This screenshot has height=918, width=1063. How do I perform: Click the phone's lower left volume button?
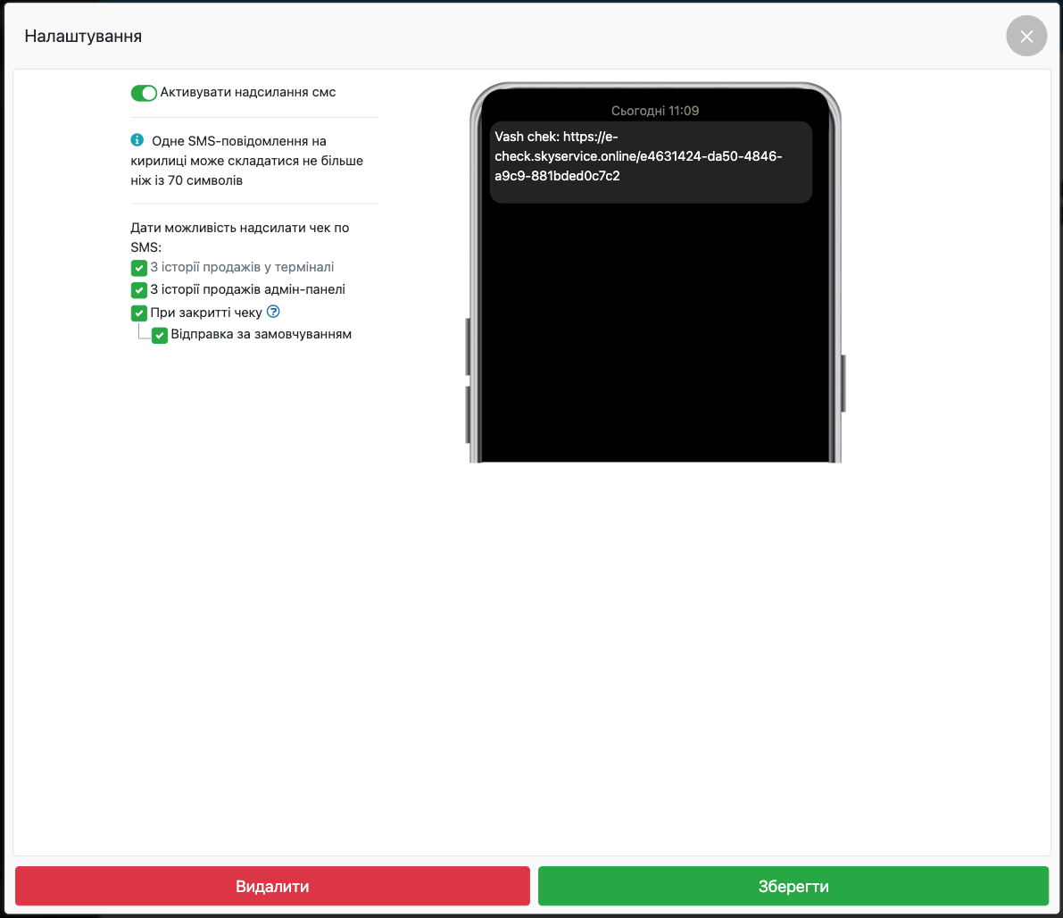(468, 414)
